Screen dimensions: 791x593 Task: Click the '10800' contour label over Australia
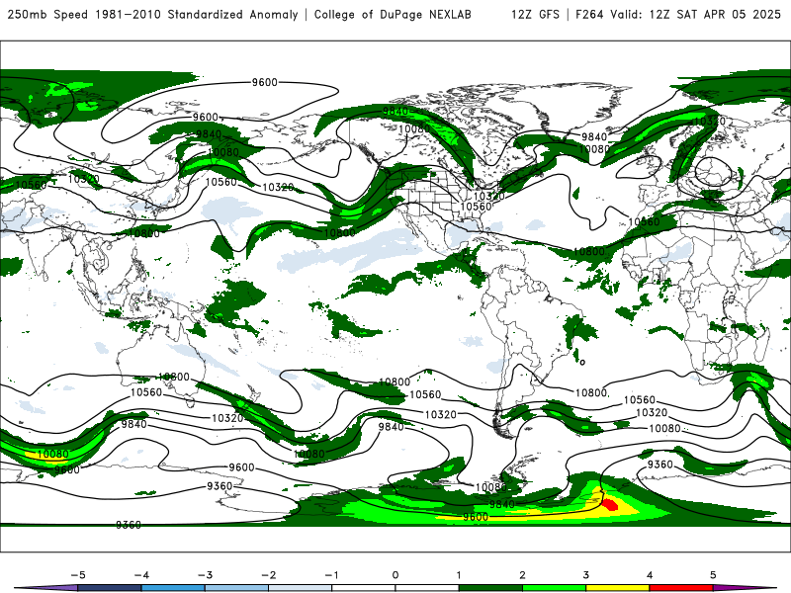[174, 378]
